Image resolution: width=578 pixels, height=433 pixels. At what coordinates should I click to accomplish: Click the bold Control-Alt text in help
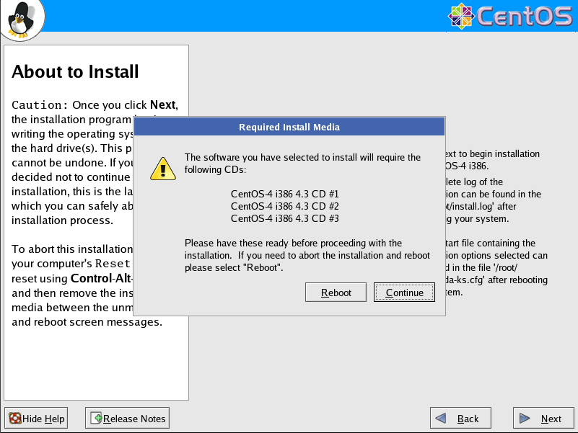pyautogui.click(x=100, y=278)
